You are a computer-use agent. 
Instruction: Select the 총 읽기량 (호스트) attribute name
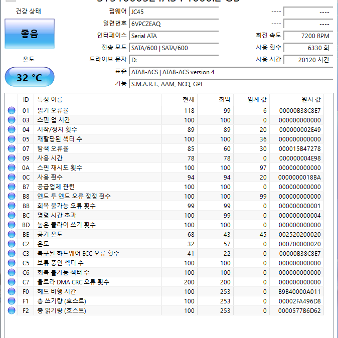62,310
